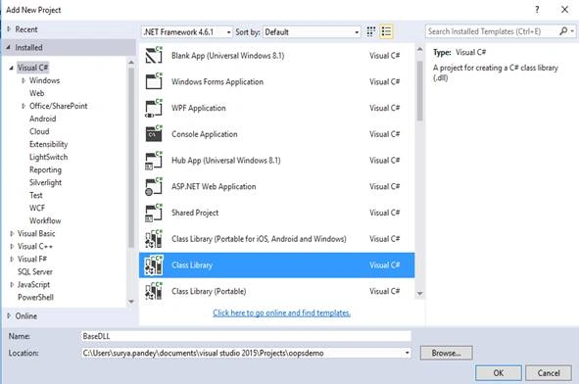Select the Web category
The height and width of the screenshot is (384, 579).
click(x=36, y=93)
